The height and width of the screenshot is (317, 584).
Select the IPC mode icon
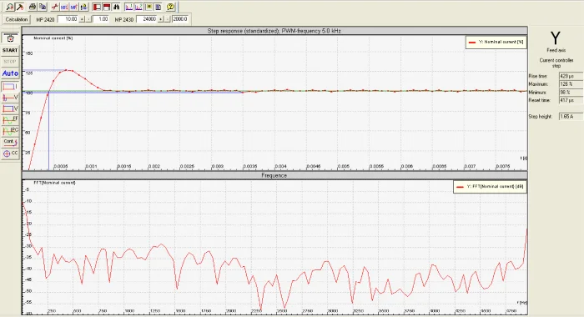[x=10, y=131]
